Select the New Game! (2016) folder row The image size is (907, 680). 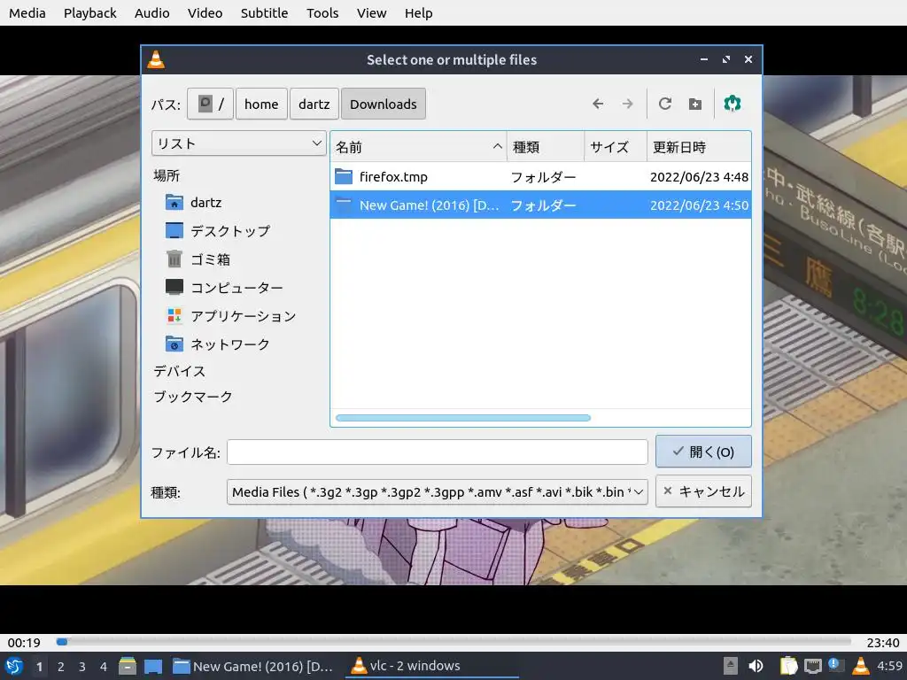(x=540, y=205)
